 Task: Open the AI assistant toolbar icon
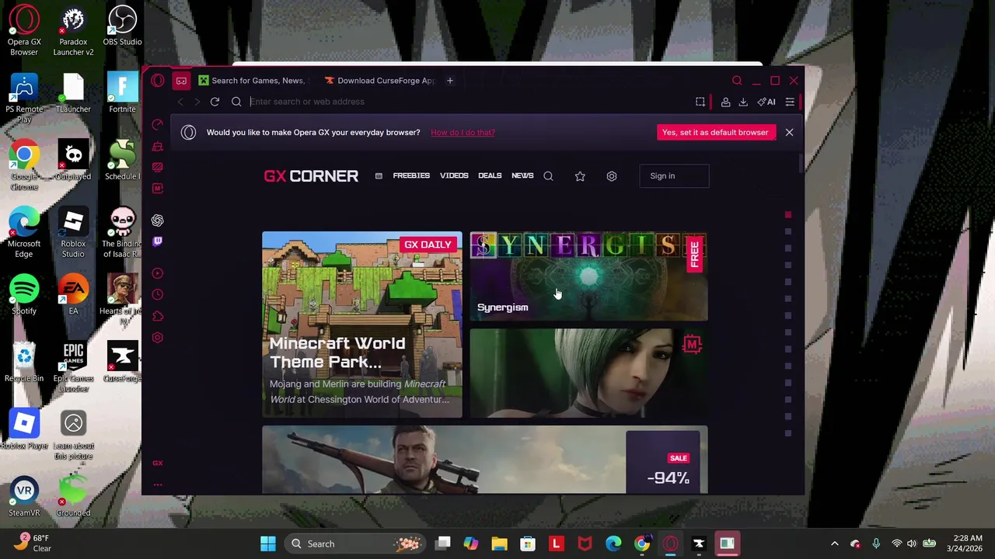[x=766, y=102]
